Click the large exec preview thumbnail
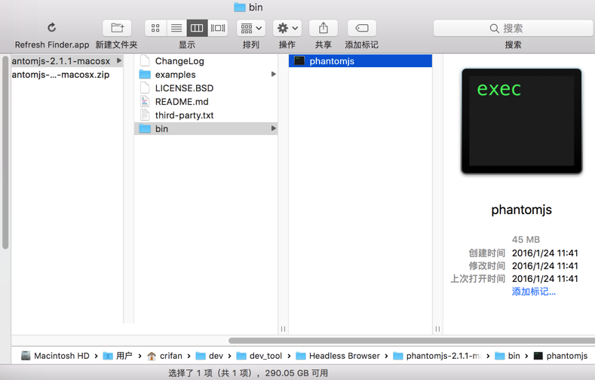 (521, 121)
